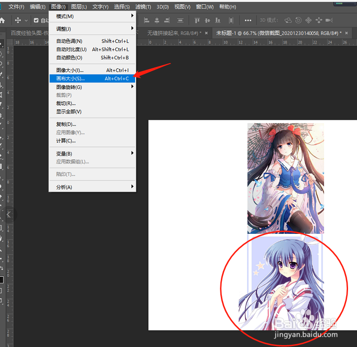
Task: Open the 选择(S) menu
Action: 122,7
